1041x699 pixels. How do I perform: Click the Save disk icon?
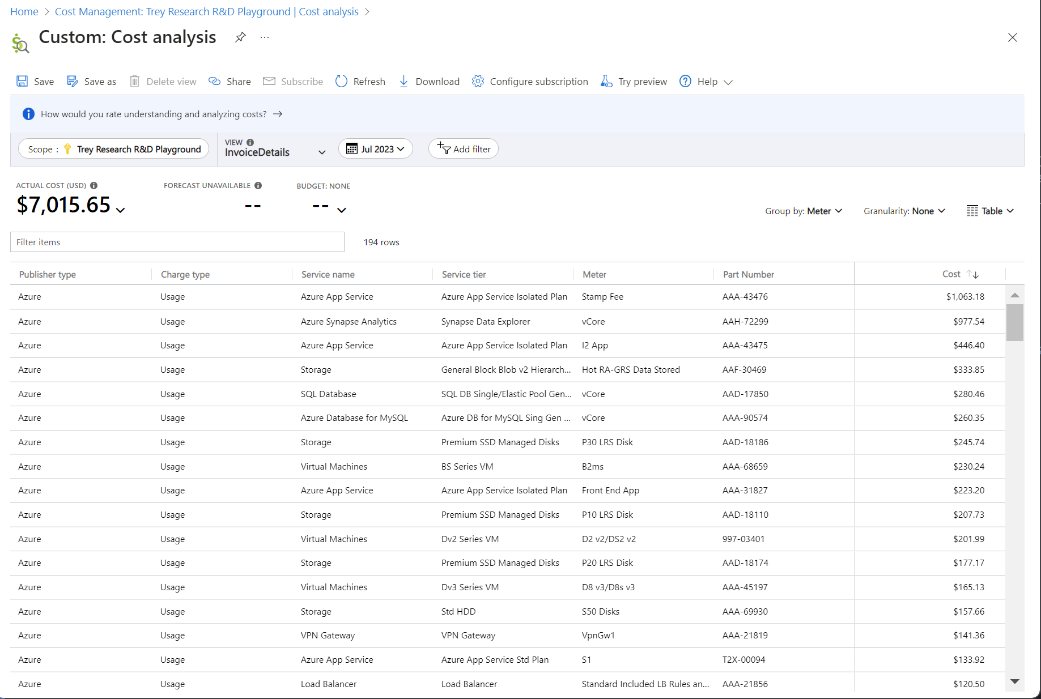click(x=22, y=82)
